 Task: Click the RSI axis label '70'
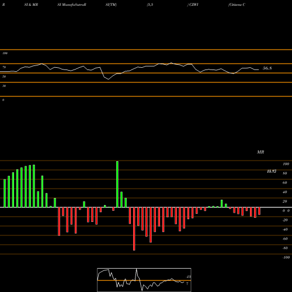[4, 67]
